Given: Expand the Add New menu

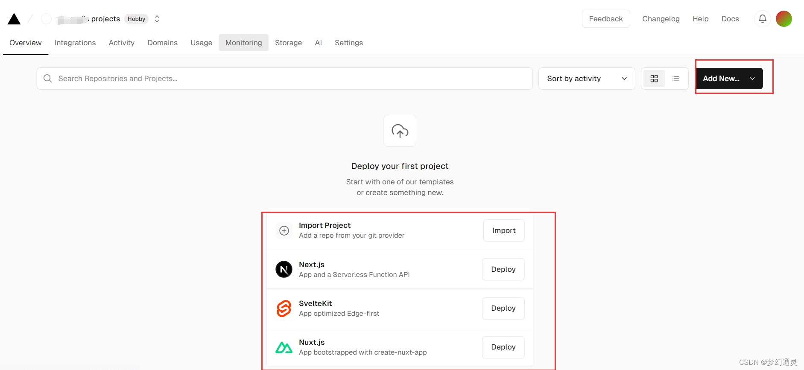Looking at the screenshot, I should (729, 79).
